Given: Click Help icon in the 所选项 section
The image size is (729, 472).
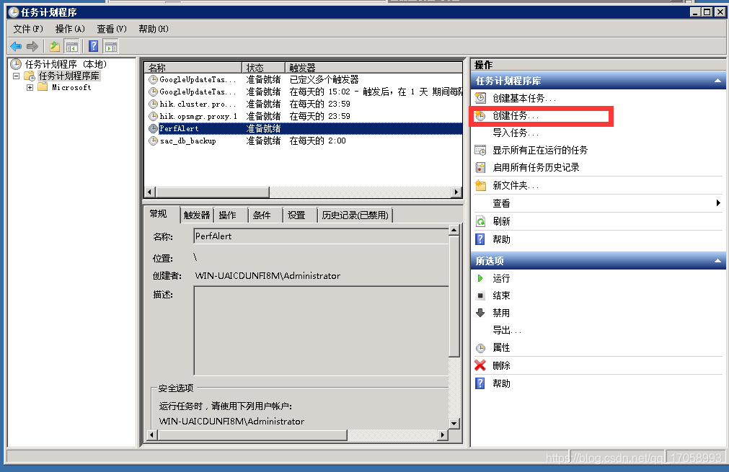Looking at the screenshot, I should 480,383.
